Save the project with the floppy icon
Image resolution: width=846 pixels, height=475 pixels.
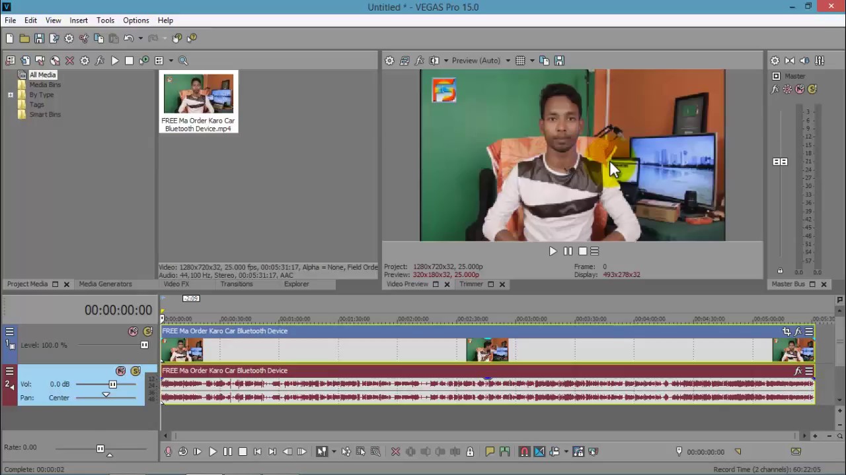39,38
